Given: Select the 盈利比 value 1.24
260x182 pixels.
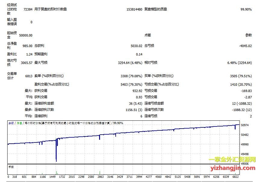Looking at the screenshot, I should pyautogui.click(x=29, y=54).
